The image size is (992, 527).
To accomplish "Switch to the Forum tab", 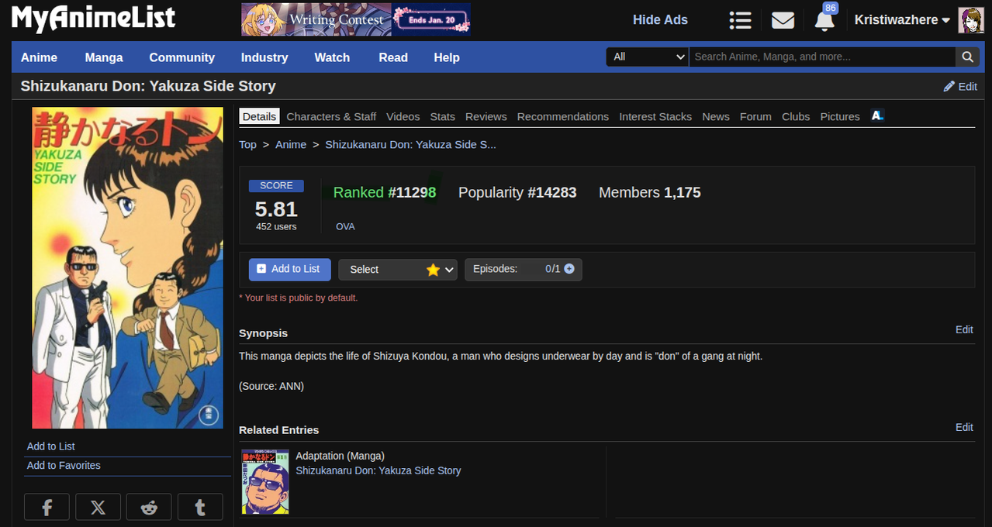I will (755, 116).
